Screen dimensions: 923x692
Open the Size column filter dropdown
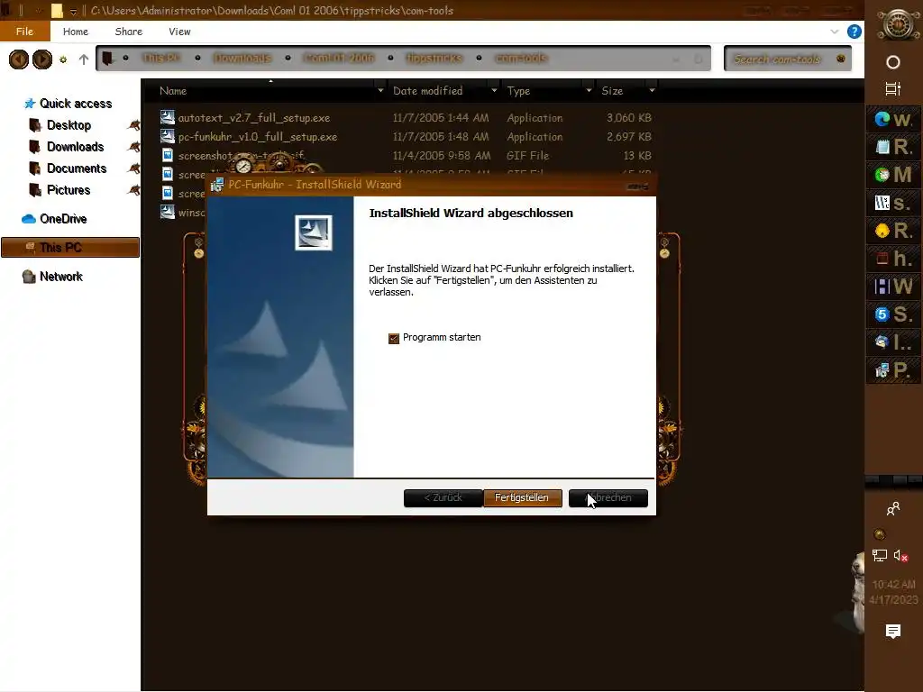pos(652,91)
